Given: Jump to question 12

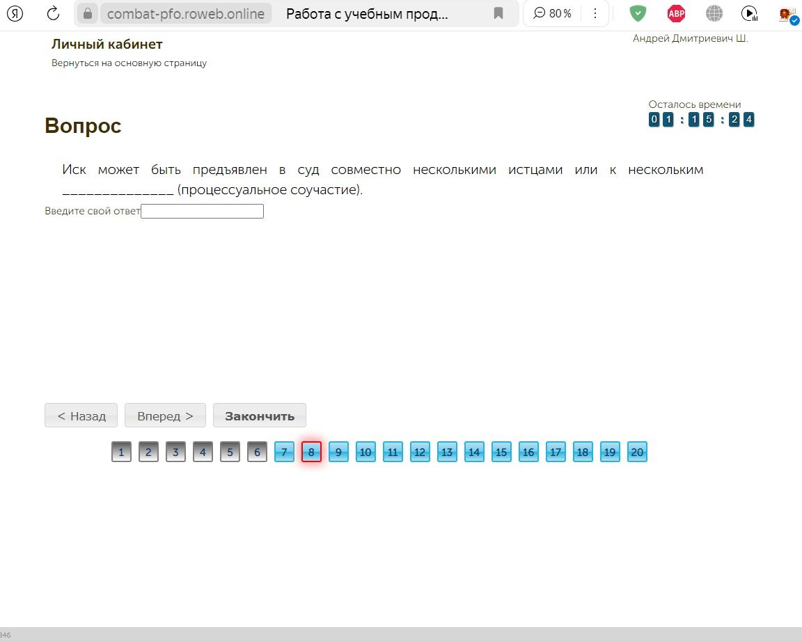Looking at the screenshot, I should 419,452.
